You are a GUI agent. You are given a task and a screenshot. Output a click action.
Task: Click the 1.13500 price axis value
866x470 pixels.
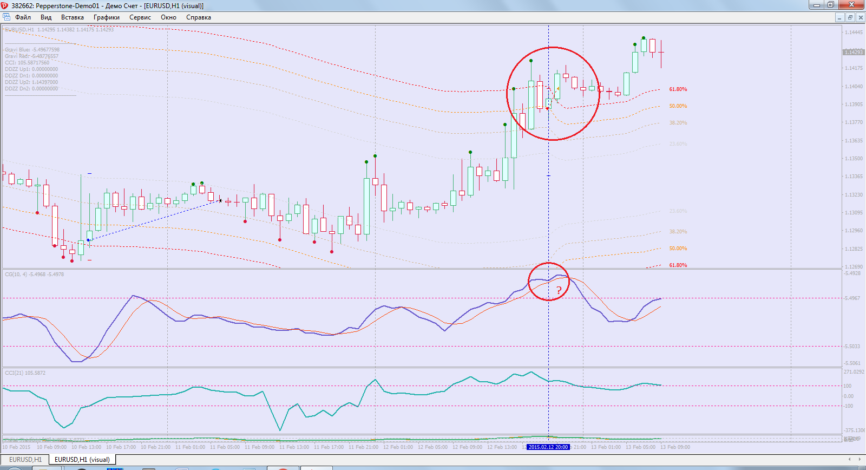click(854, 159)
